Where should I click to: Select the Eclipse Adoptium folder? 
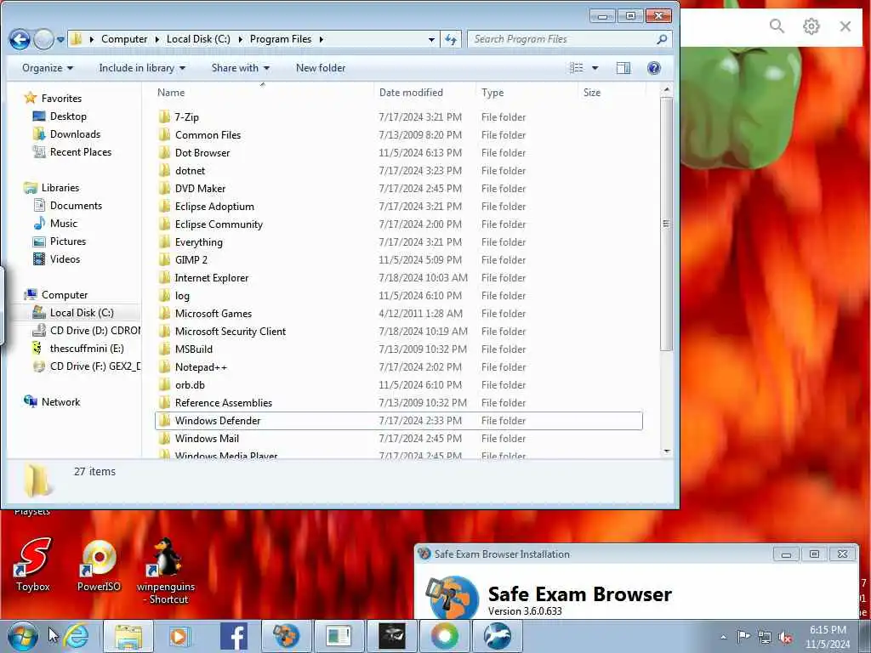pos(214,206)
